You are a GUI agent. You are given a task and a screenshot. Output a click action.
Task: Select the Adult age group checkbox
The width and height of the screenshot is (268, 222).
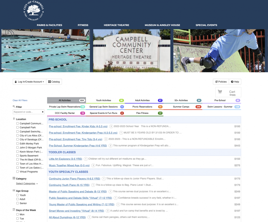point(17,199)
